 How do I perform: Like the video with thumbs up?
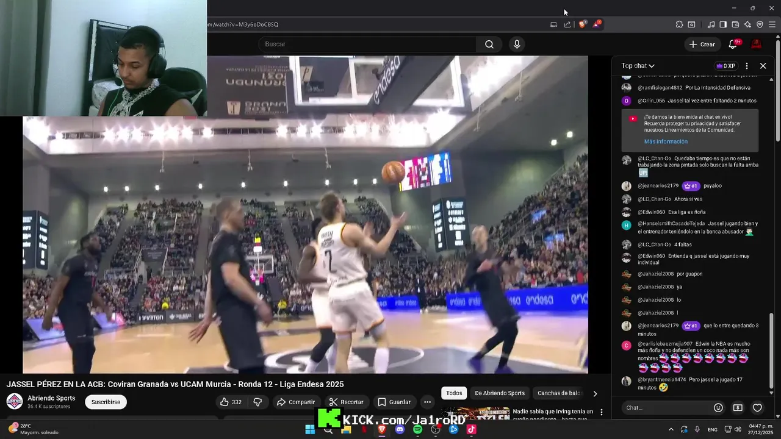tap(231, 402)
